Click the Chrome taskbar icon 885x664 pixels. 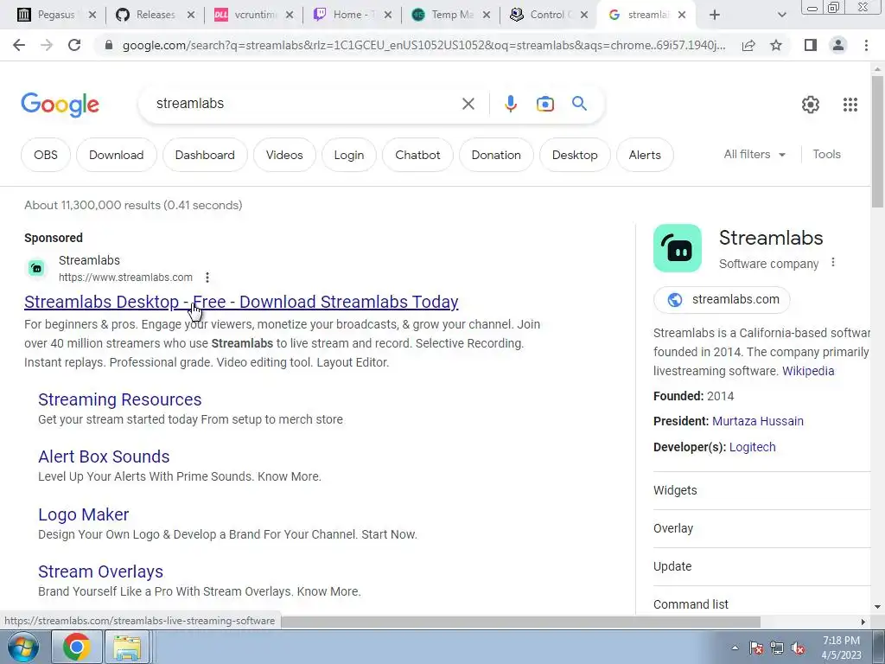tap(77, 647)
